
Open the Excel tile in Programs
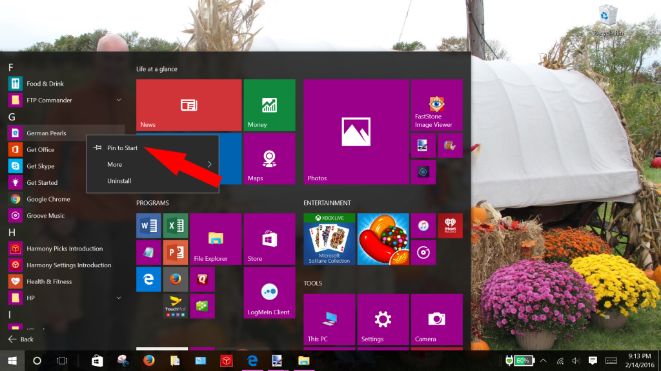click(176, 225)
